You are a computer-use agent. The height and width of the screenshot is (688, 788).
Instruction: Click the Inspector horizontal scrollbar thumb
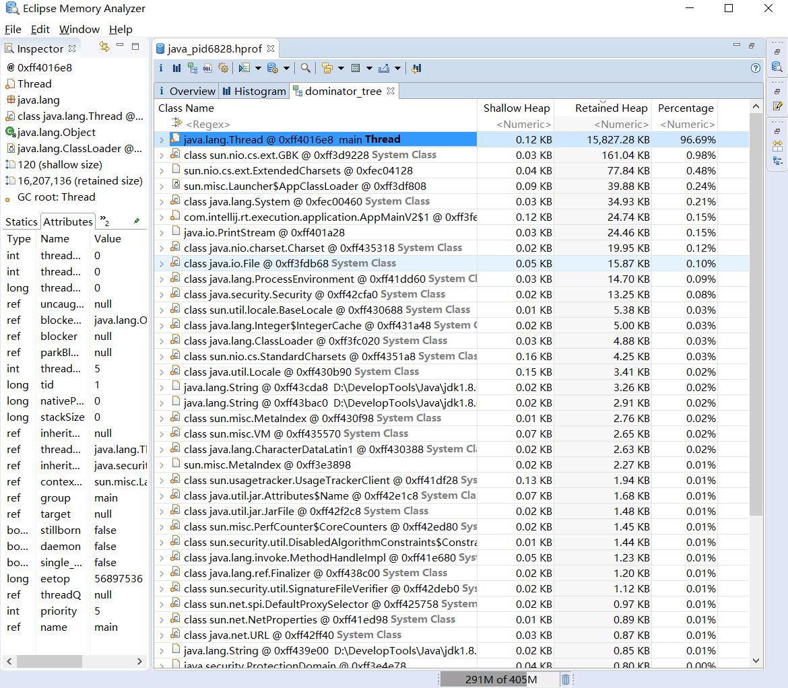[49, 661]
